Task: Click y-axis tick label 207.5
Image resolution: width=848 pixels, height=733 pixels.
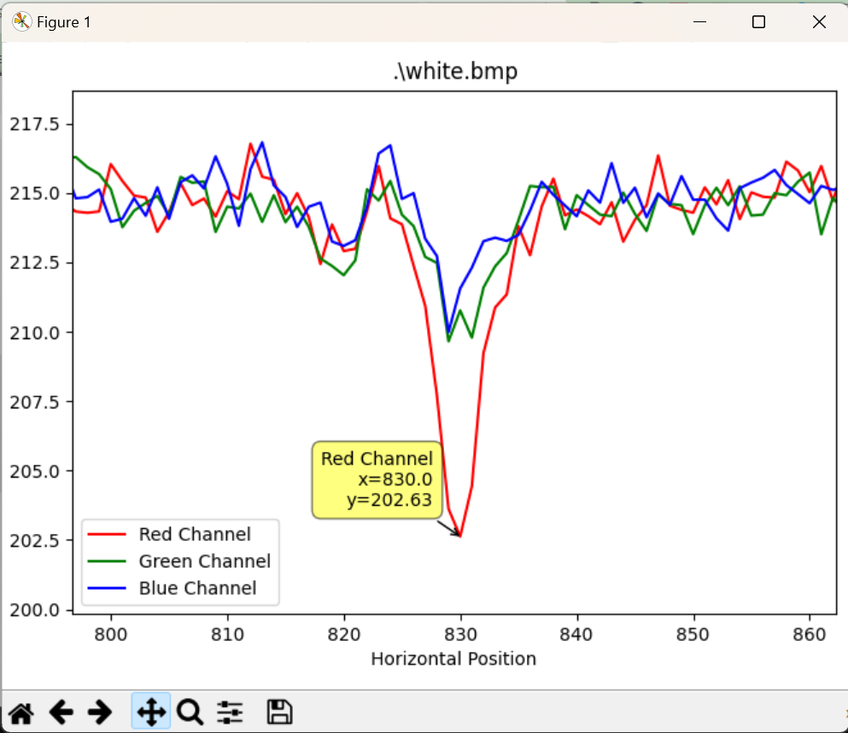Action: pyautogui.click(x=35, y=402)
